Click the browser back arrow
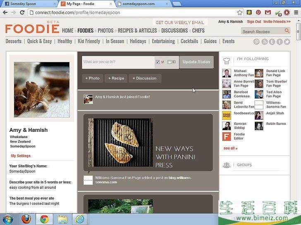This screenshot has width=301, height=225. (5, 13)
